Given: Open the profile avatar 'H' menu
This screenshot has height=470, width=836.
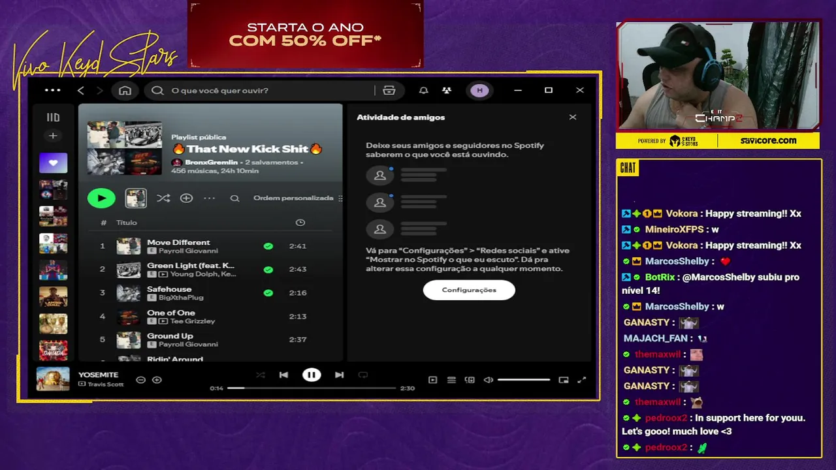Looking at the screenshot, I should [479, 90].
